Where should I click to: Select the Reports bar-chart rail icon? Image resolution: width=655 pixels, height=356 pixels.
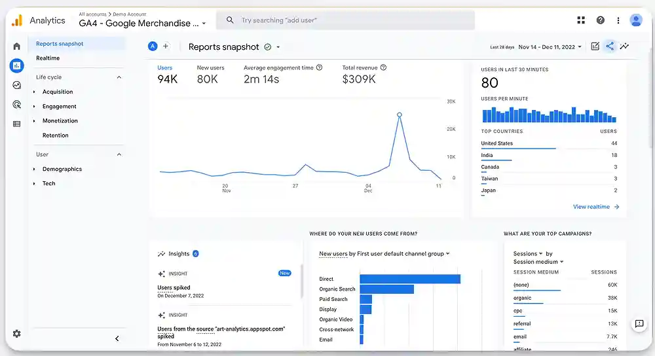tap(17, 65)
